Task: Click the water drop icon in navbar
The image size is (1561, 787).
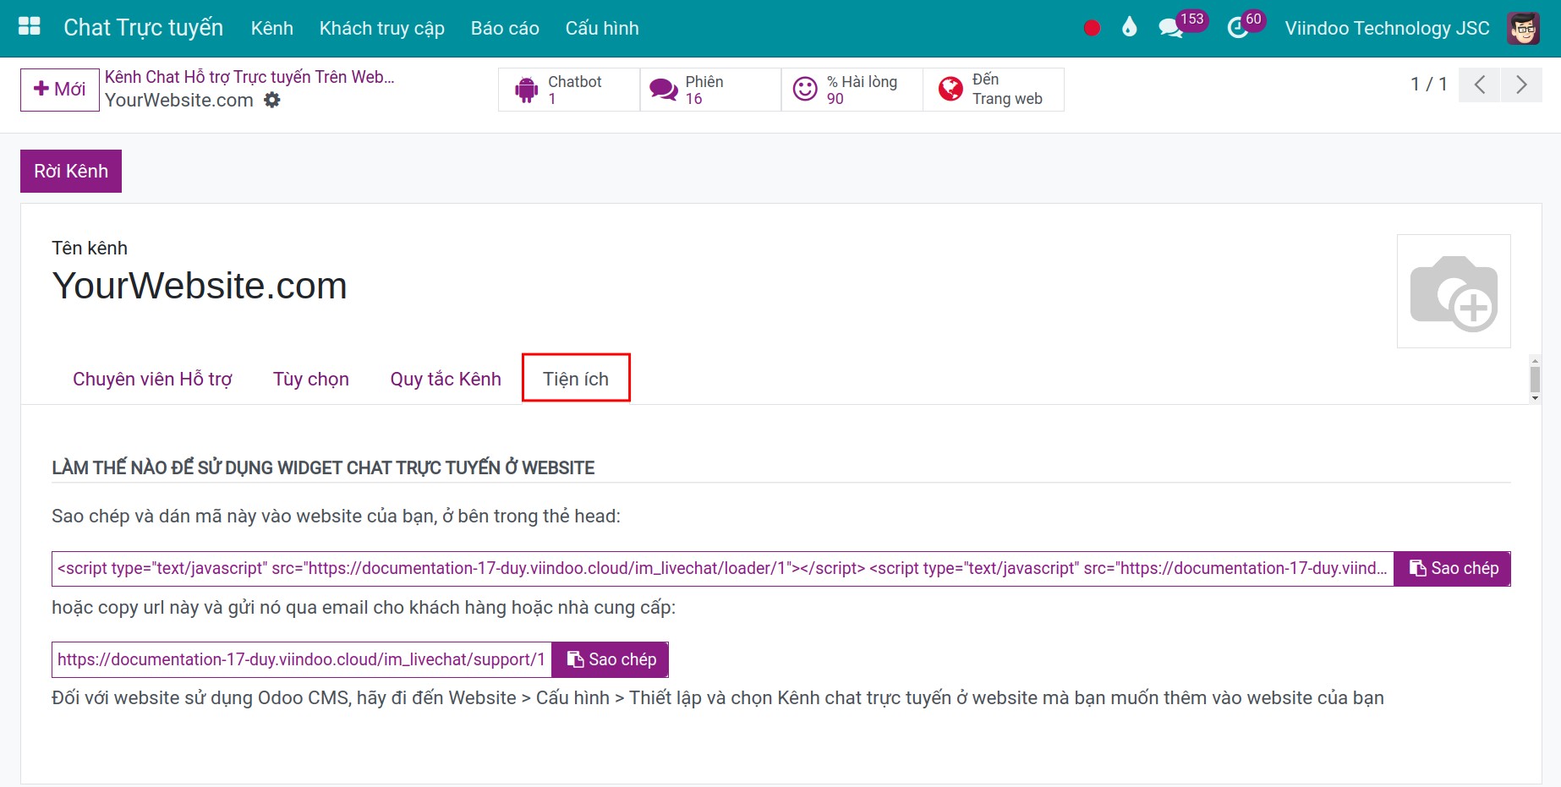Action: [1129, 28]
